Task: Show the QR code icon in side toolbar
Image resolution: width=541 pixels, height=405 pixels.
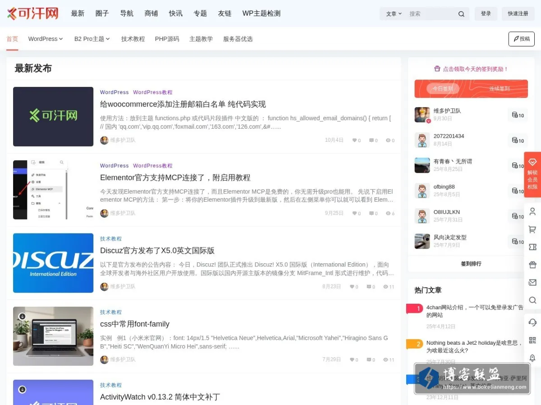Action: (532, 340)
